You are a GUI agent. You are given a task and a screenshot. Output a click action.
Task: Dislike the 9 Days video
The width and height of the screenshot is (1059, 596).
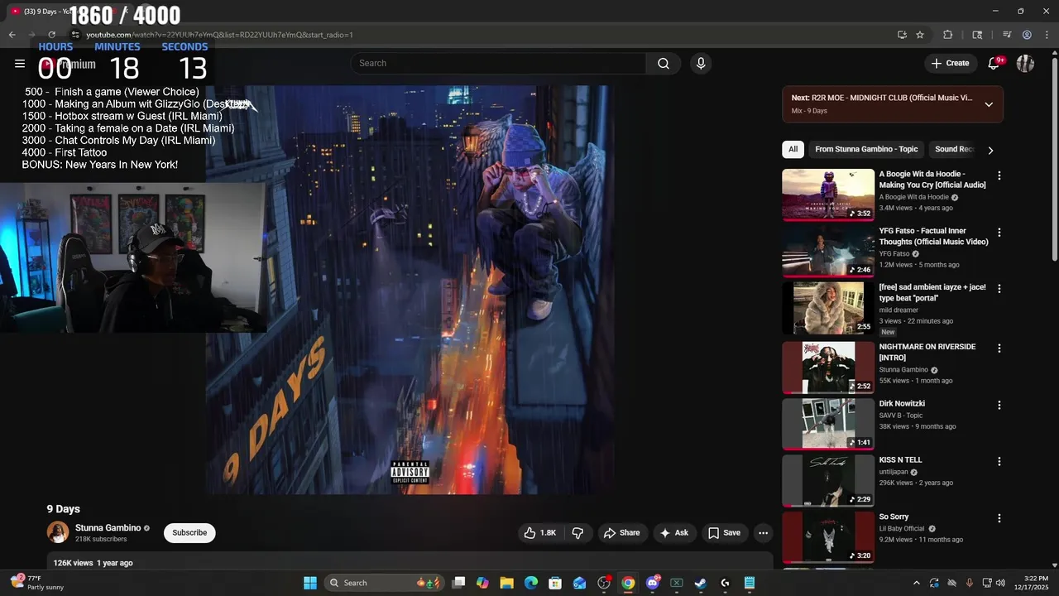point(577,533)
